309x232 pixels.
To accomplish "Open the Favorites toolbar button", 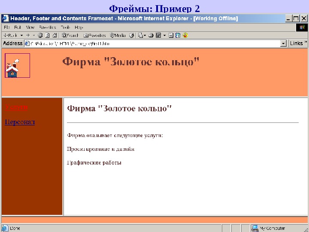I will pos(94,35).
